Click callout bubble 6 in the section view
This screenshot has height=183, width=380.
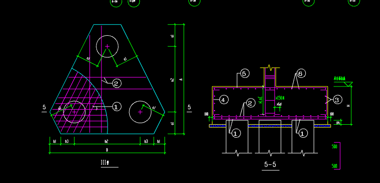click(x=301, y=73)
